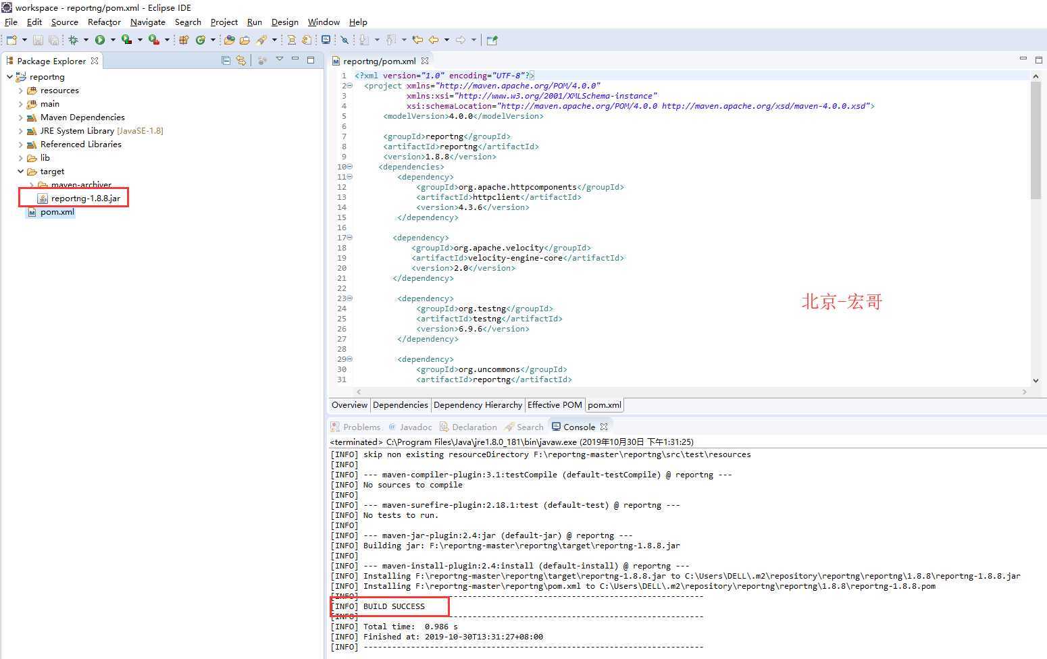Click the artifactId reportng line 8
Image resolution: width=1047 pixels, height=659 pixels.
click(461, 147)
